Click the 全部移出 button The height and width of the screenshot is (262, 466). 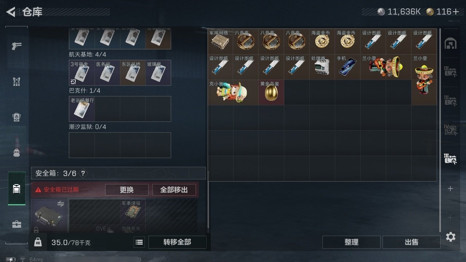pyautogui.click(x=174, y=190)
